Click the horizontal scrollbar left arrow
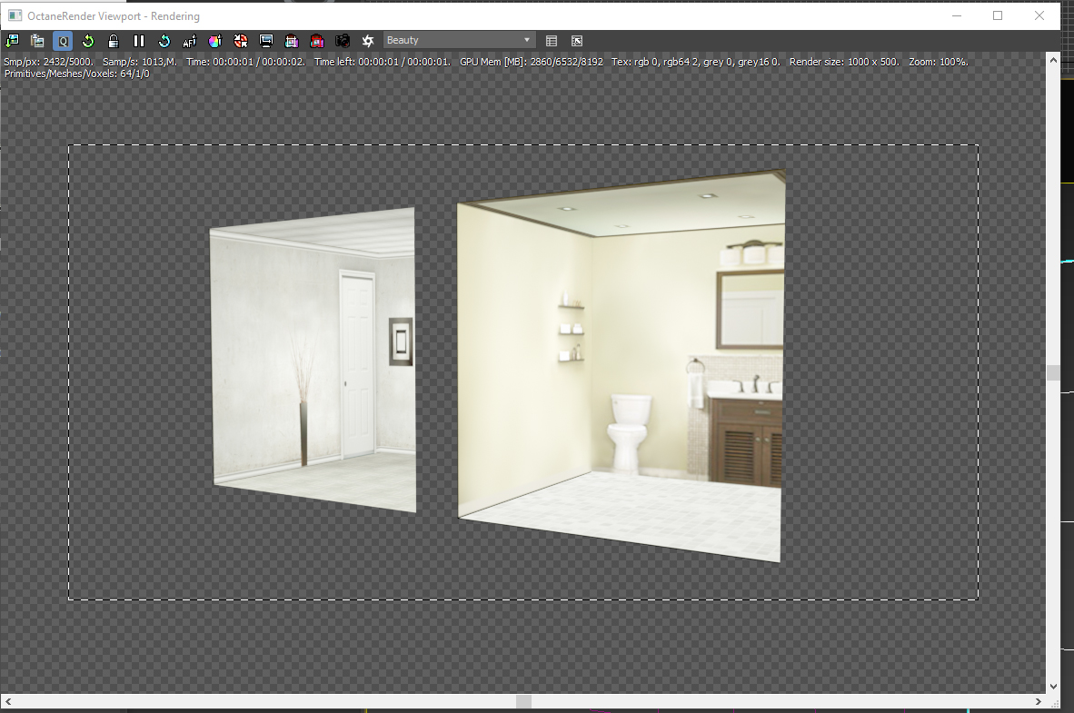The image size is (1074, 713). pyautogui.click(x=8, y=701)
